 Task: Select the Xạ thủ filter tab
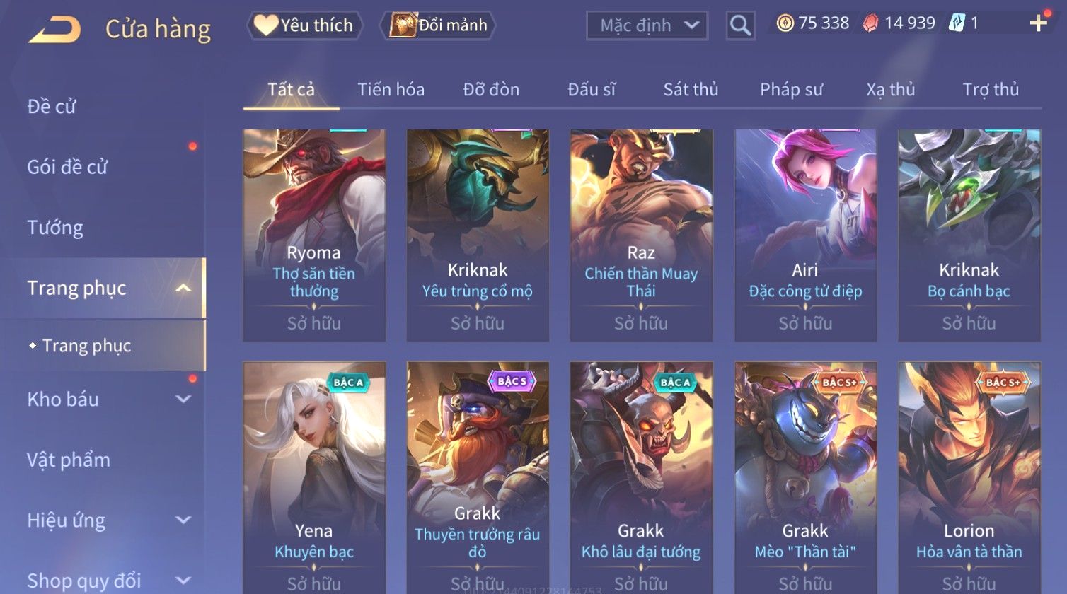[x=891, y=90]
